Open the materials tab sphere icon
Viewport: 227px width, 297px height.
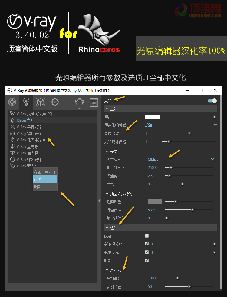coord(12,102)
